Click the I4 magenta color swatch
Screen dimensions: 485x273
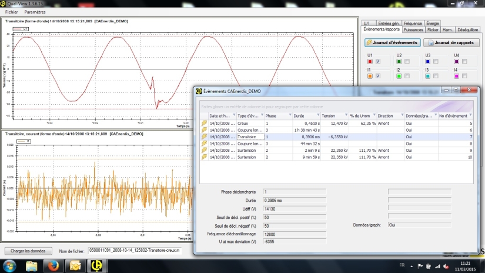[457, 76]
